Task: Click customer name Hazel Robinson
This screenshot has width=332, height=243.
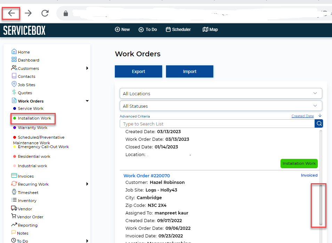Action: [x=167, y=182]
